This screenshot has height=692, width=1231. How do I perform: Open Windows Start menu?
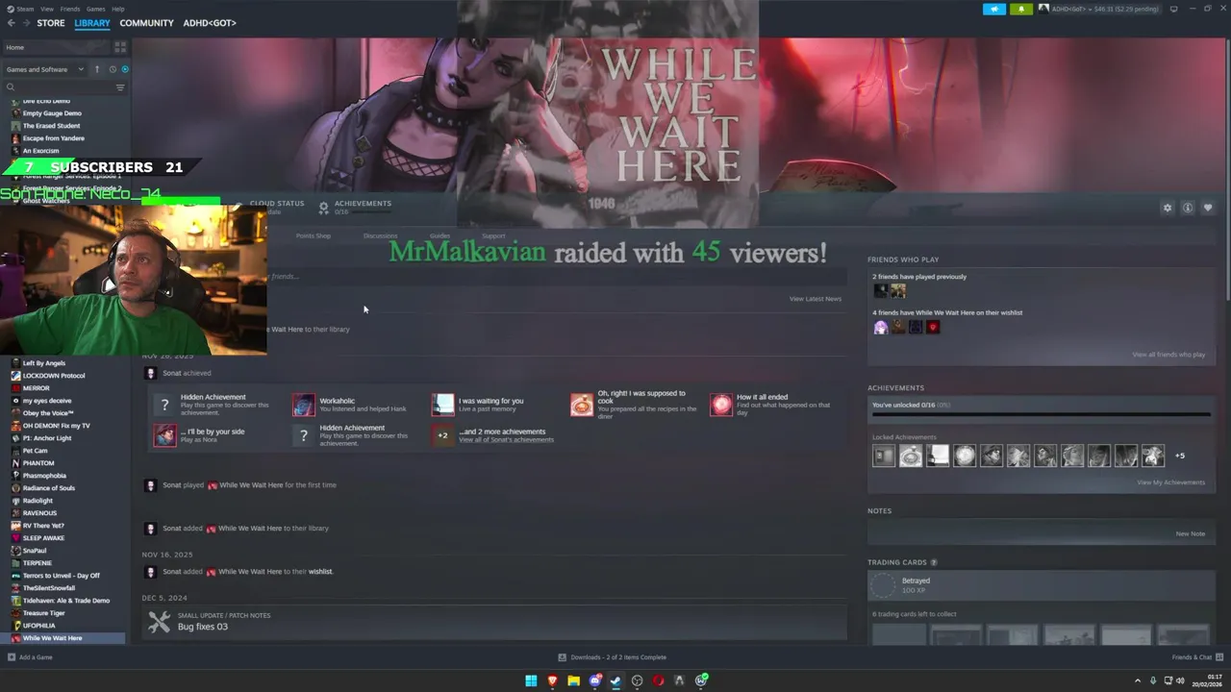click(x=531, y=680)
